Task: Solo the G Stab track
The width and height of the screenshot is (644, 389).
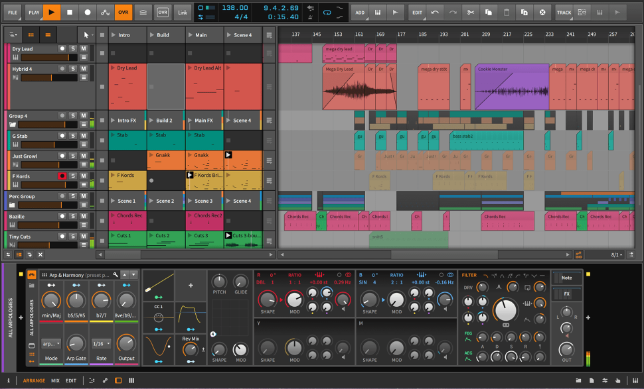Action: click(73, 136)
